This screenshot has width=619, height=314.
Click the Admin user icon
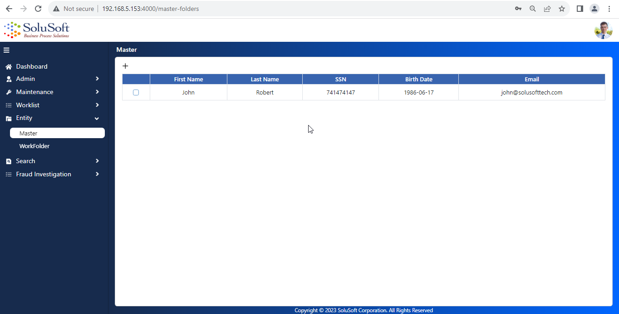click(x=8, y=79)
